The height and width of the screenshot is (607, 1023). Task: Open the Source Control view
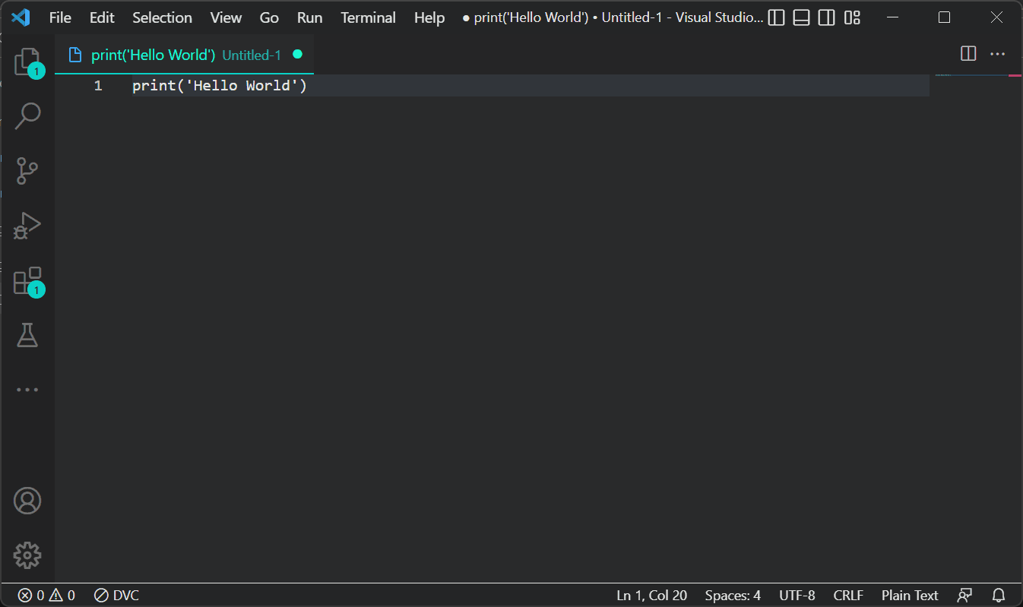[27, 170]
